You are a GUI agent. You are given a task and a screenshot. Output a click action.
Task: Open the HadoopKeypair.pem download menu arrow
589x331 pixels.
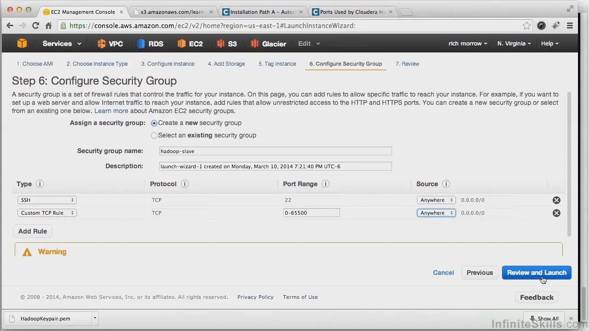(95, 318)
